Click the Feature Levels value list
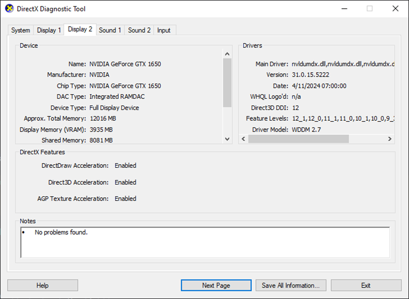 [x=343, y=119]
